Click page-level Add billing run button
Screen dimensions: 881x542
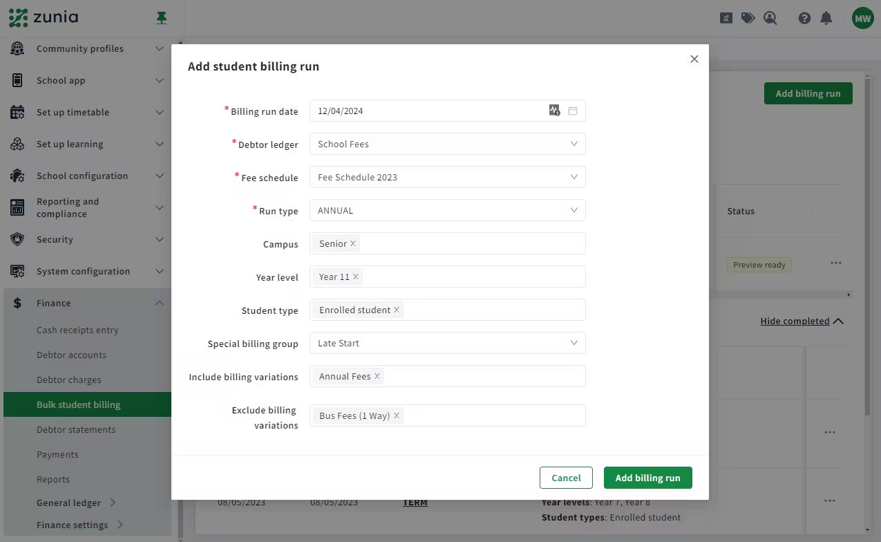[x=808, y=93]
